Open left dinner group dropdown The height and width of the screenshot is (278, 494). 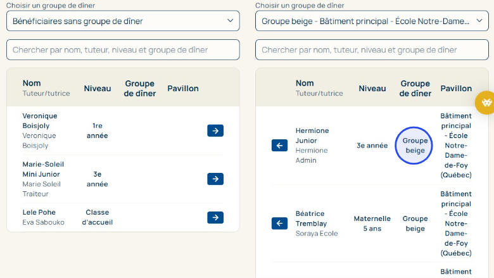pos(123,21)
